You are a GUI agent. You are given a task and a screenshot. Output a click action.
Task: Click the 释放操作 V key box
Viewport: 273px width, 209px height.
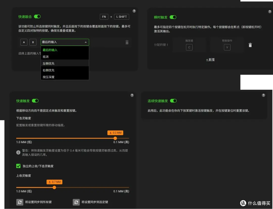pyautogui.click(x=227, y=47)
